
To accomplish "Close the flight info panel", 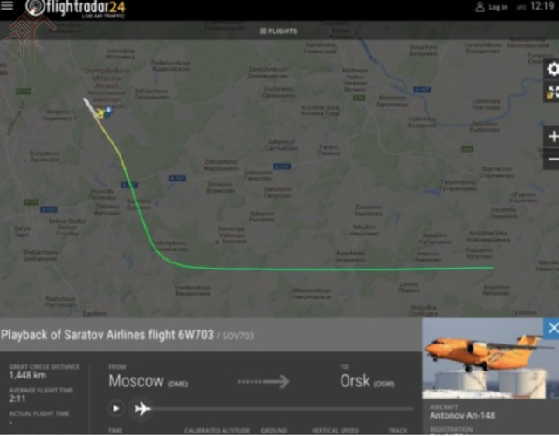I will click(x=551, y=328).
